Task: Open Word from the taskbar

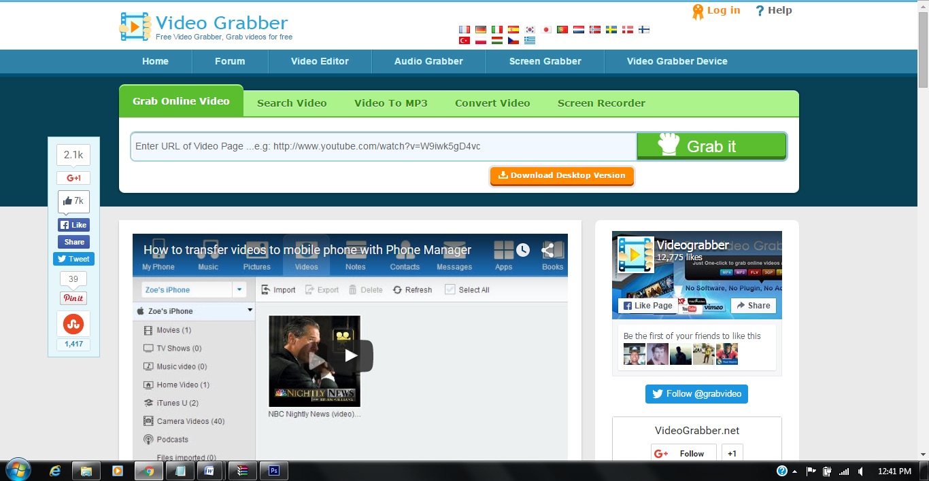Action: [210, 470]
